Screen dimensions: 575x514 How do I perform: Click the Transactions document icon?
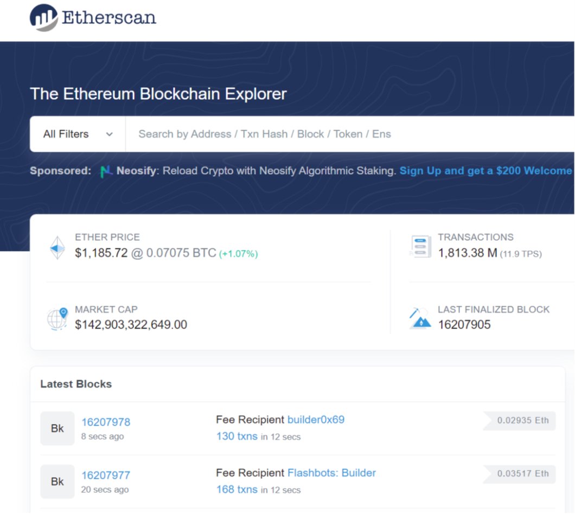tap(420, 246)
